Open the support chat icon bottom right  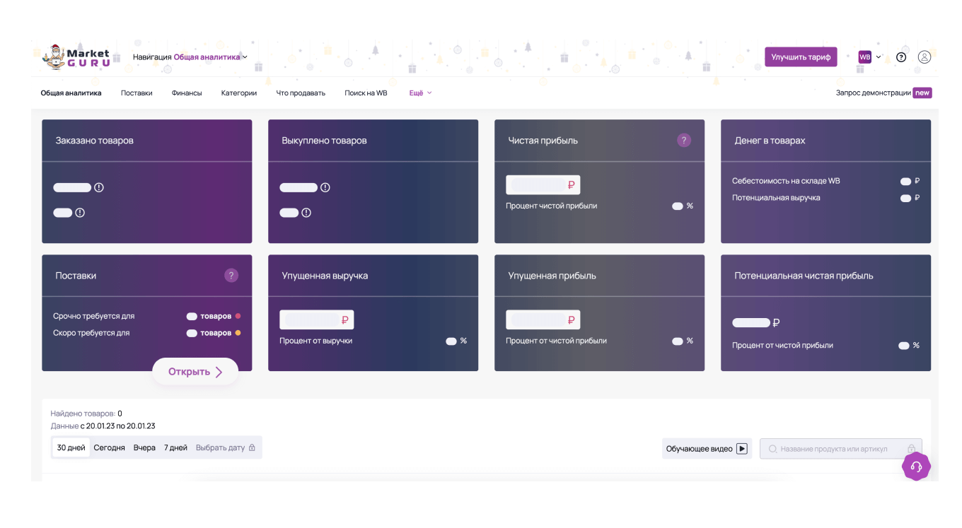pos(916,467)
